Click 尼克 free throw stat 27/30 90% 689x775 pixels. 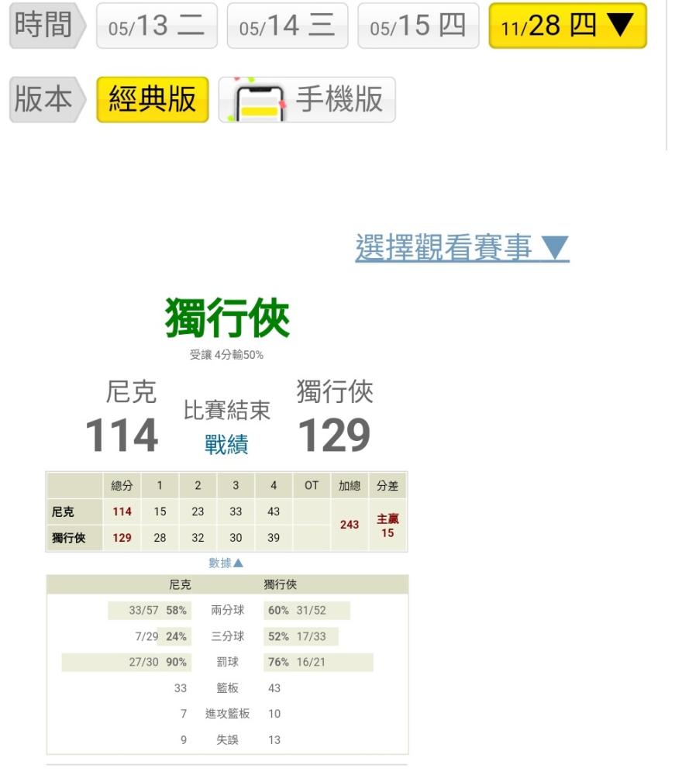coord(126,662)
